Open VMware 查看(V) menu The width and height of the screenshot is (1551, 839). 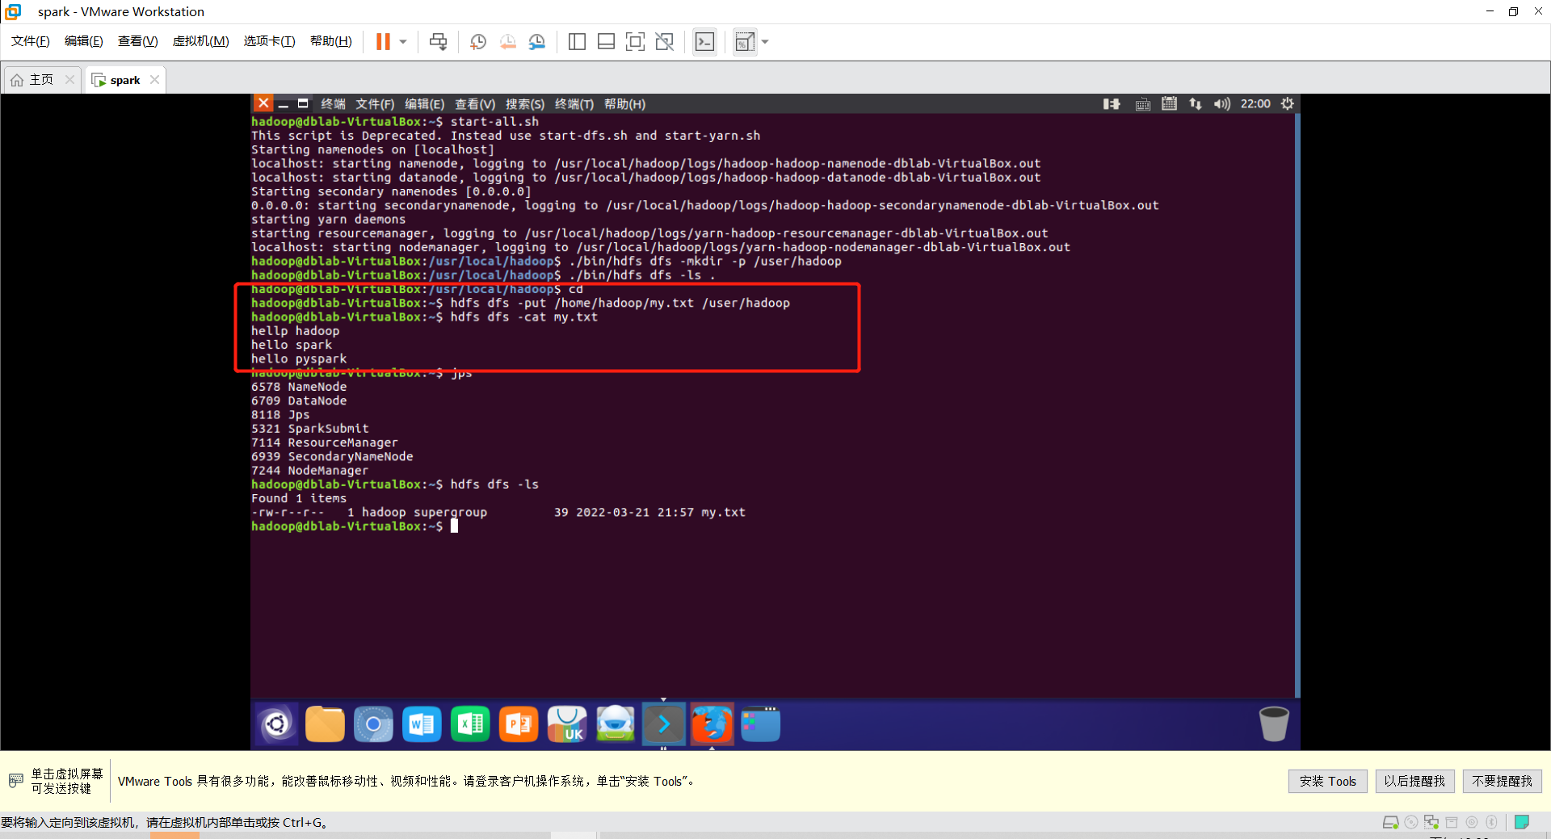(138, 41)
